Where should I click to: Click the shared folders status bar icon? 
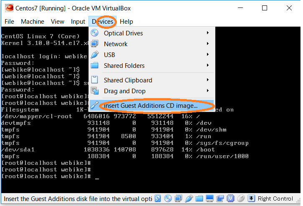199,199
